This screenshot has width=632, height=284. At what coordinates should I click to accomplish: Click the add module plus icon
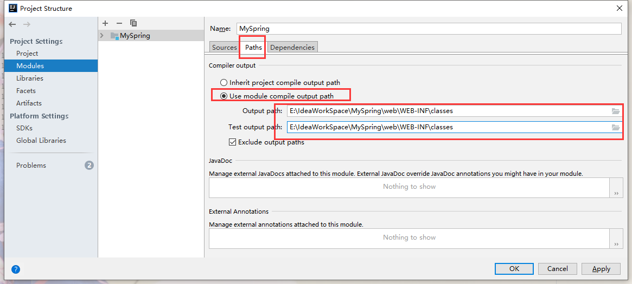105,23
